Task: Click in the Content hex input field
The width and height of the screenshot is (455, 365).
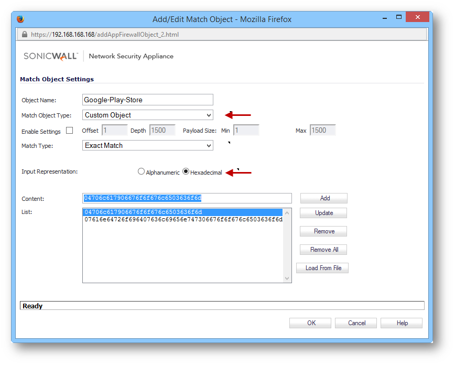Action: click(x=187, y=198)
